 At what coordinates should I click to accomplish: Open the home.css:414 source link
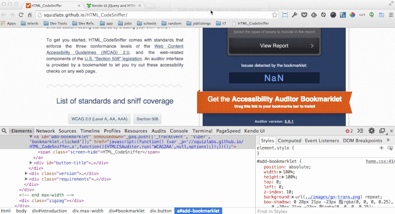(x=380, y=161)
